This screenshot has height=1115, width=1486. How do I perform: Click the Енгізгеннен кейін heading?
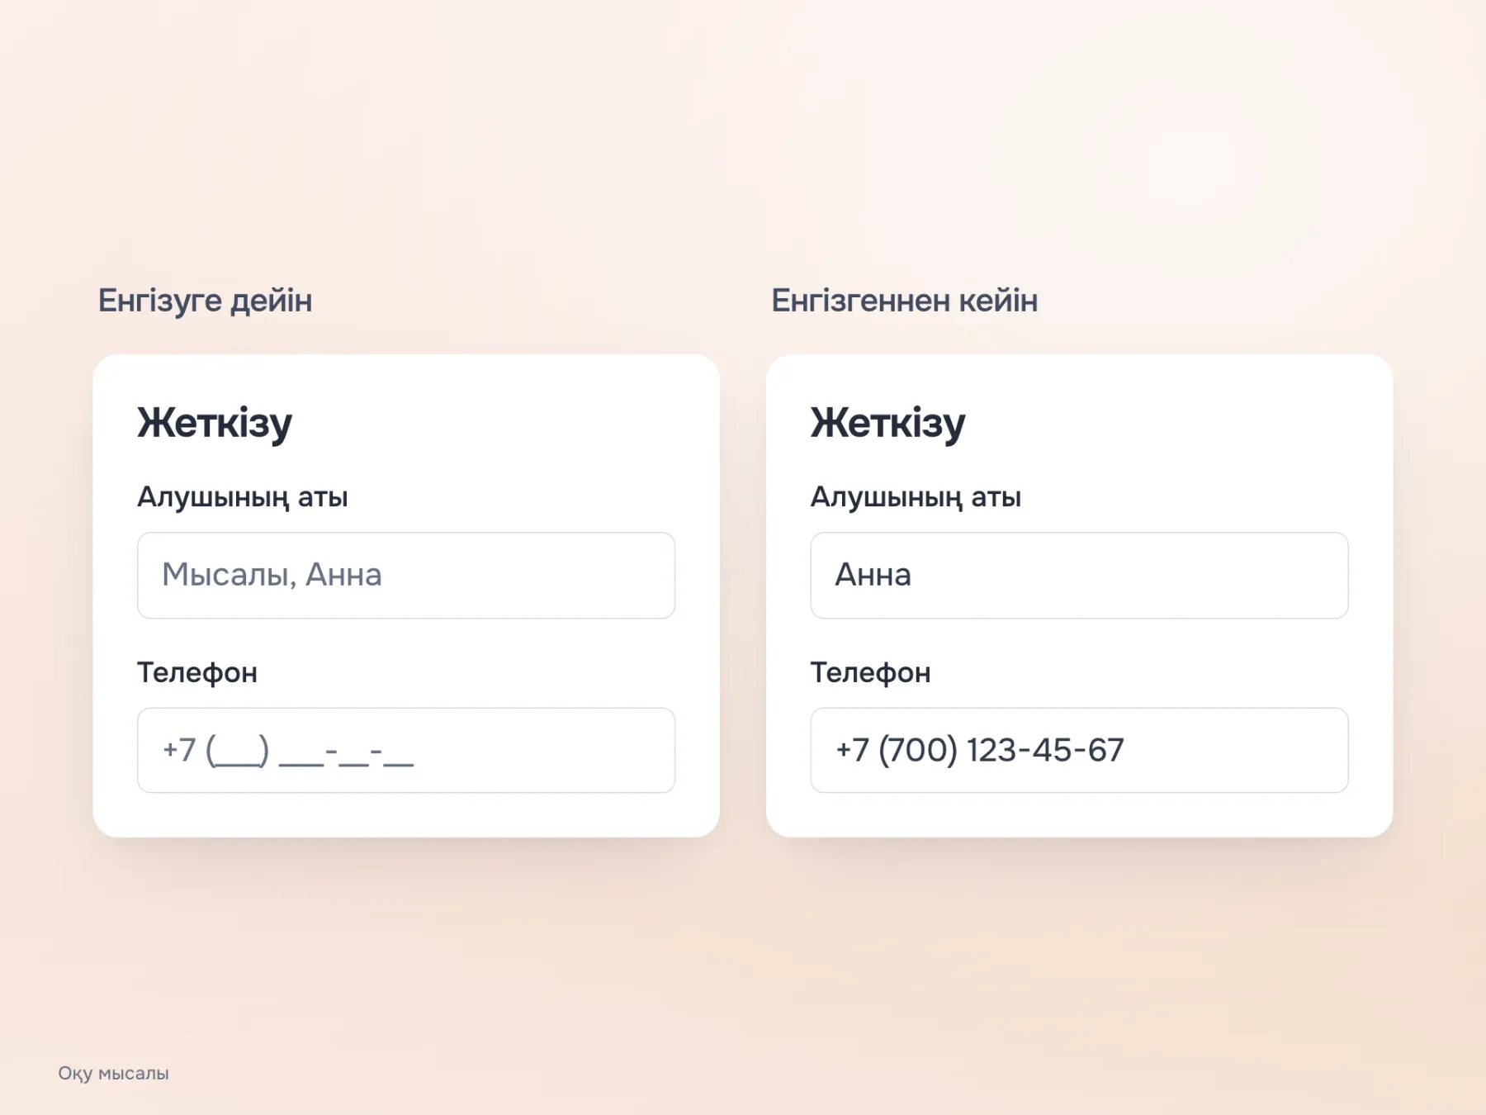905,301
